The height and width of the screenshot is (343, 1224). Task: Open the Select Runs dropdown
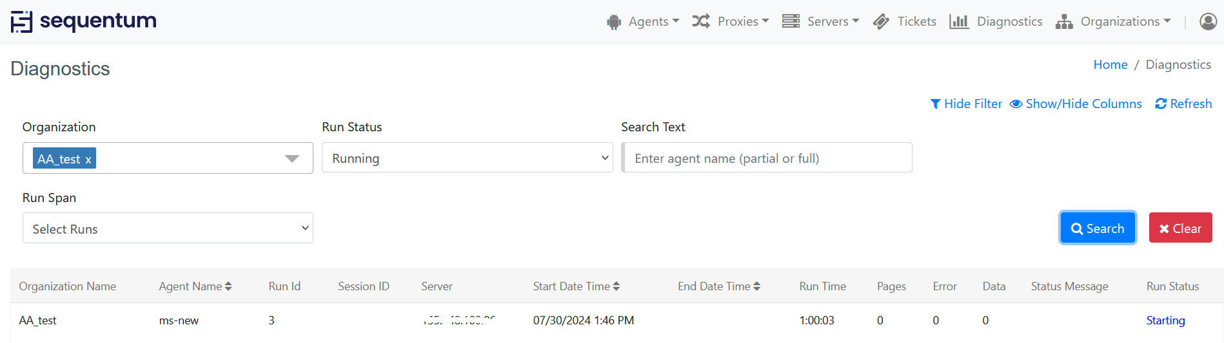point(168,228)
